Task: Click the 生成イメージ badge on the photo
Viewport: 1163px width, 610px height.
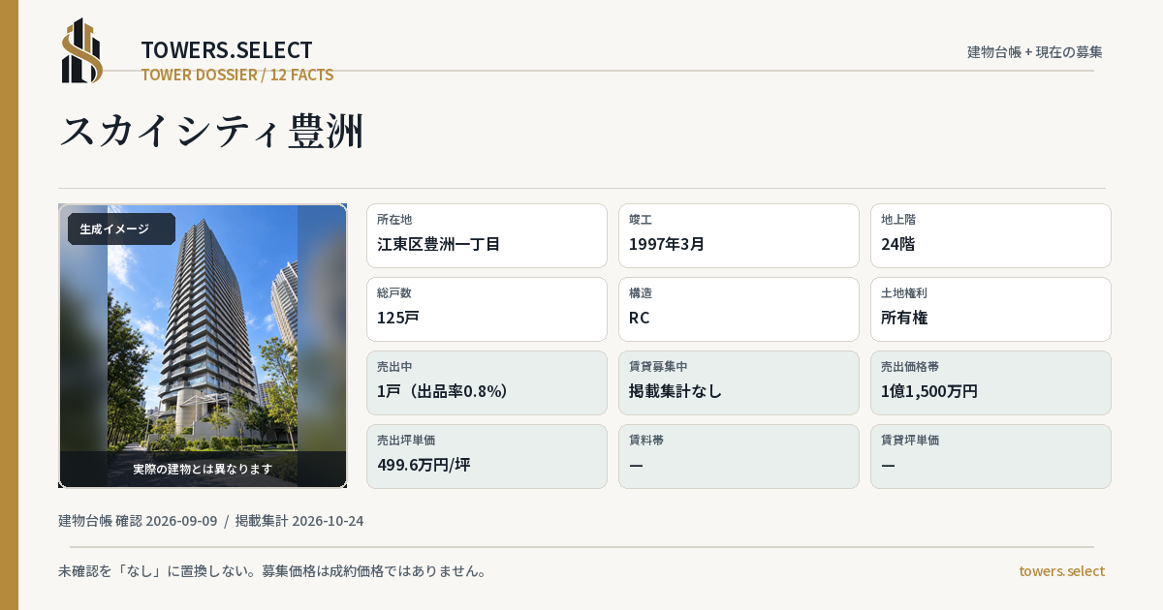Action: 121,229
